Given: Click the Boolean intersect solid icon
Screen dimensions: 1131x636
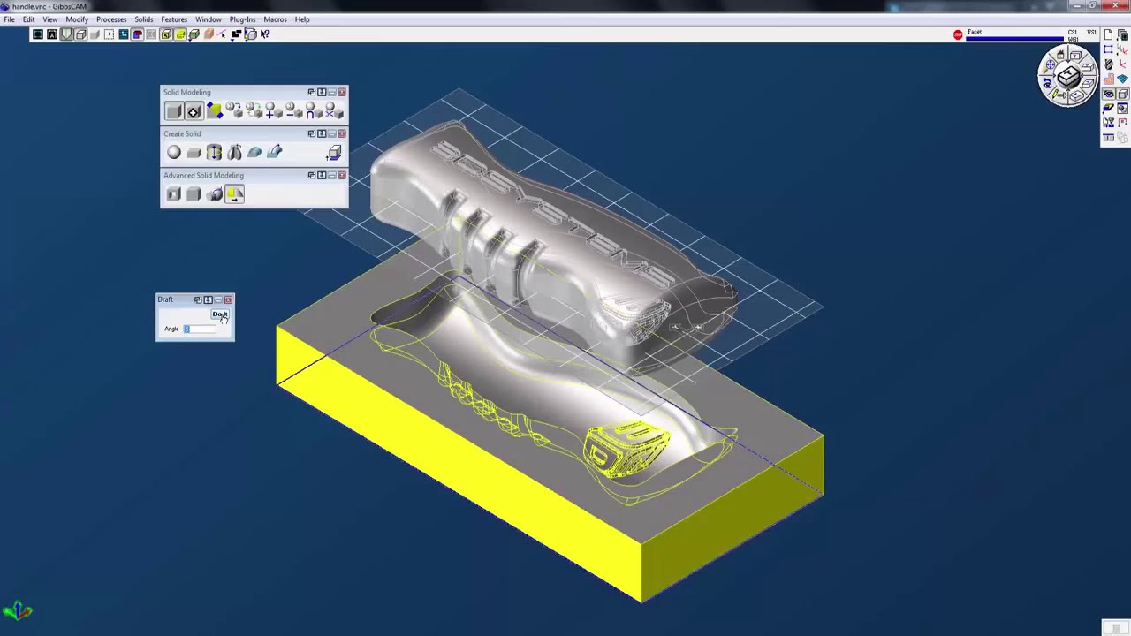Looking at the screenshot, I should pyautogui.click(x=315, y=110).
